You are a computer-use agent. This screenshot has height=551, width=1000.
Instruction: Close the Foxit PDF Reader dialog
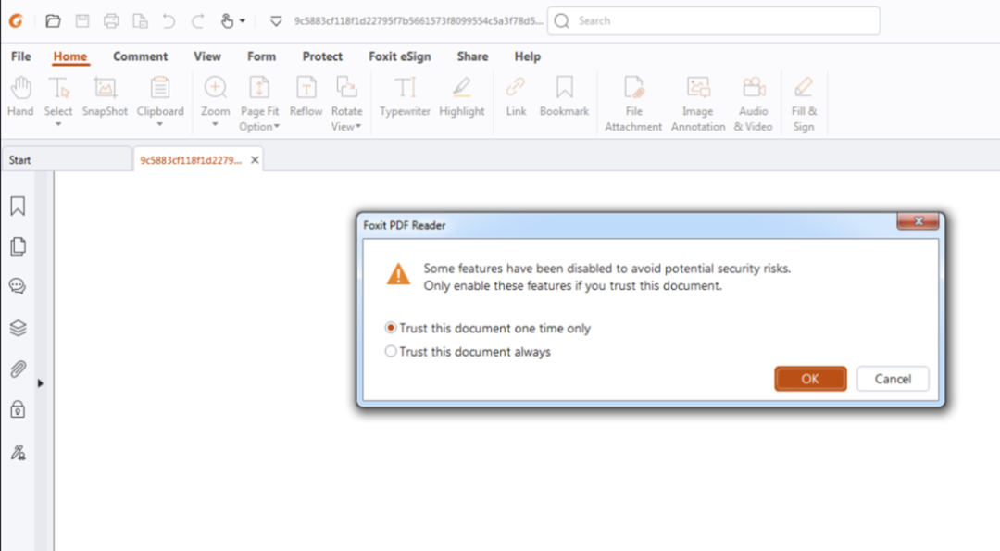pos(918,221)
